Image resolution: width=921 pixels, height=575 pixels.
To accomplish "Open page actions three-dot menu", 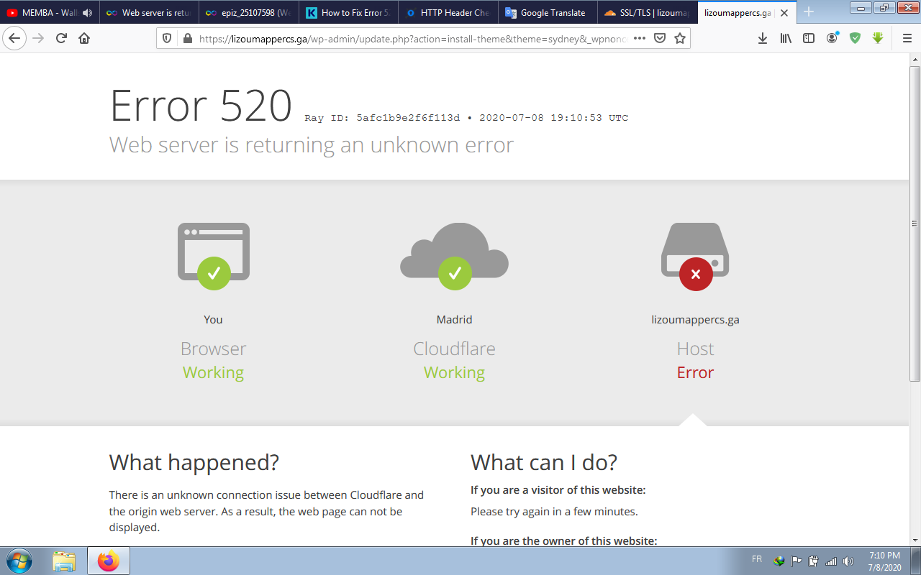I will point(640,39).
